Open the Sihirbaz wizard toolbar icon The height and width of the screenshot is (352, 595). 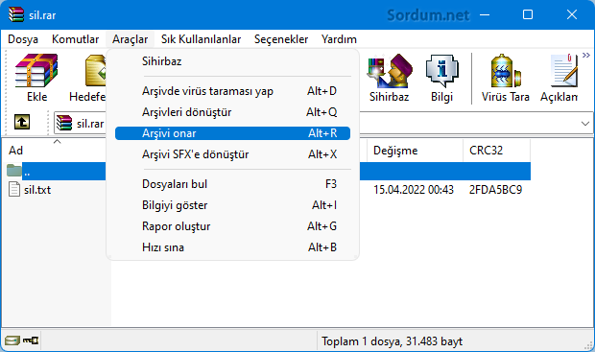point(390,71)
